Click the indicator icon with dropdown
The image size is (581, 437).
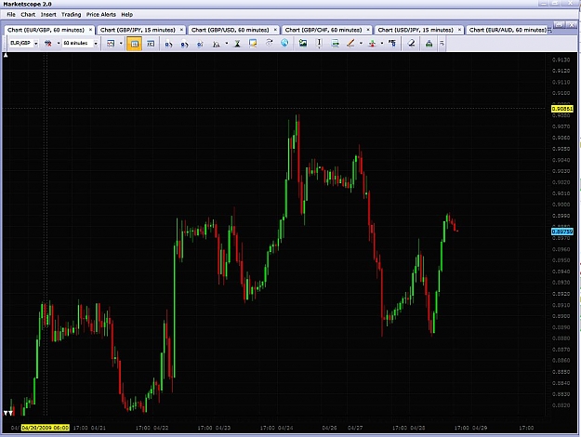click(x=217, y=44)
